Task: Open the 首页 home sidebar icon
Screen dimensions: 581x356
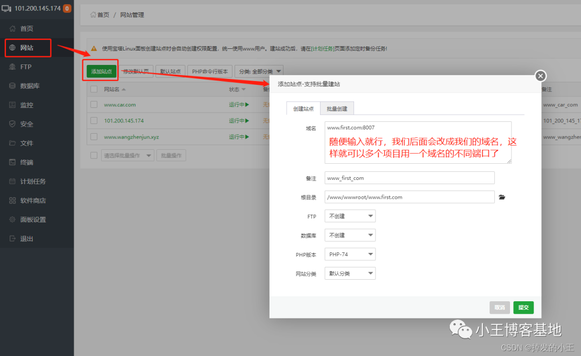Action: tap(12, 28)
